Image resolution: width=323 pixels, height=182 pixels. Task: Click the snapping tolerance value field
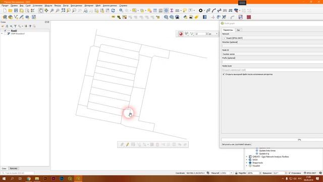[x=200, y=34]
